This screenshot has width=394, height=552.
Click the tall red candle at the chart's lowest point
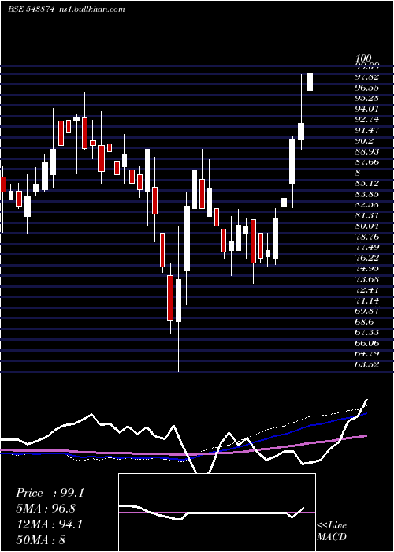pyautogui.click(x=170, y=298)
